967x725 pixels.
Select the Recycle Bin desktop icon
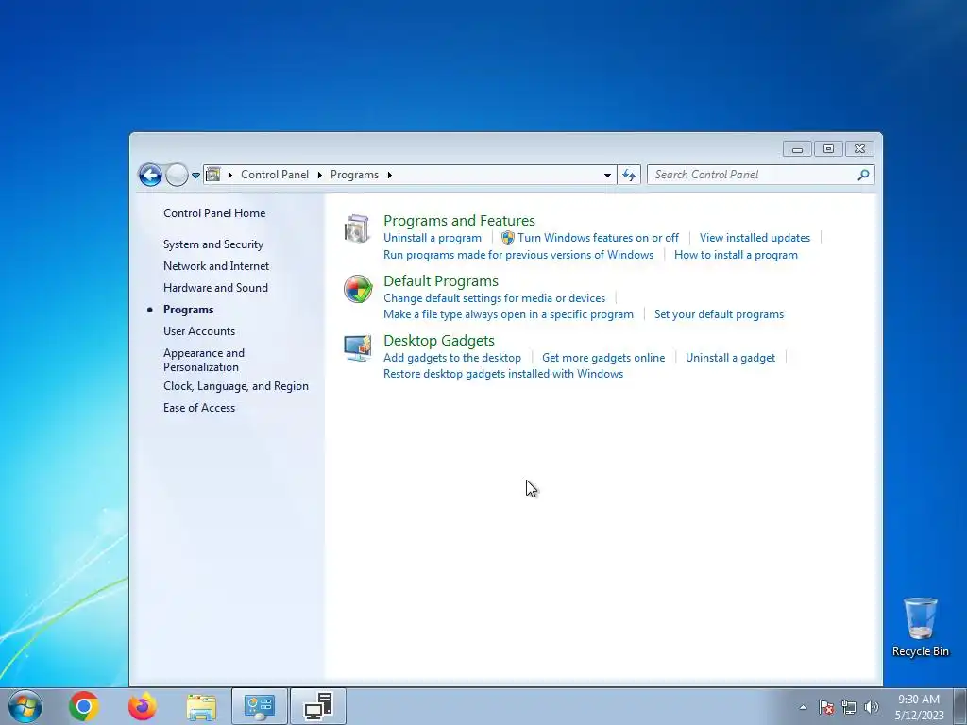920,627
